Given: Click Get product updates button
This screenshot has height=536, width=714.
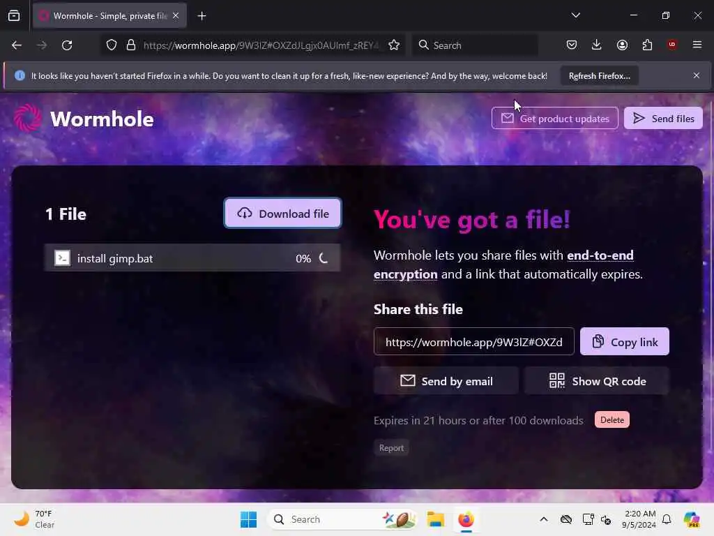Looking at the screenshot, I should click(554, 119).
